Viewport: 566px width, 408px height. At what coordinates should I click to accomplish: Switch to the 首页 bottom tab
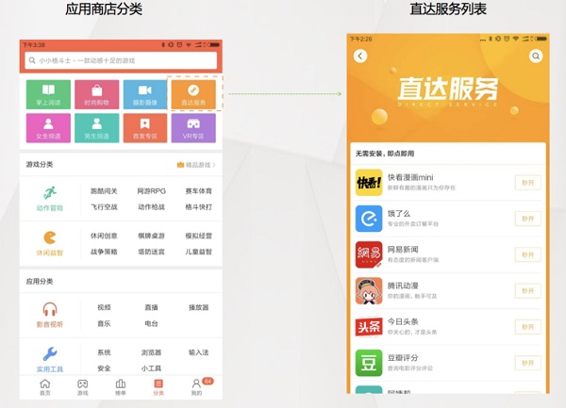(x=44, y=387)
